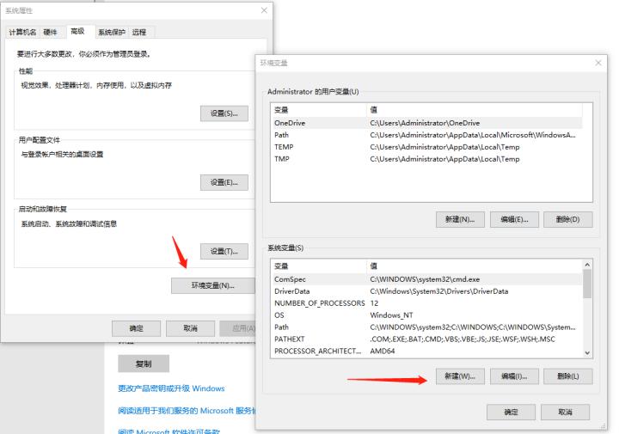Viewport: 619px width, 434px height.
Task: Select the PATHEXT system variable
Action: (427, 339)
